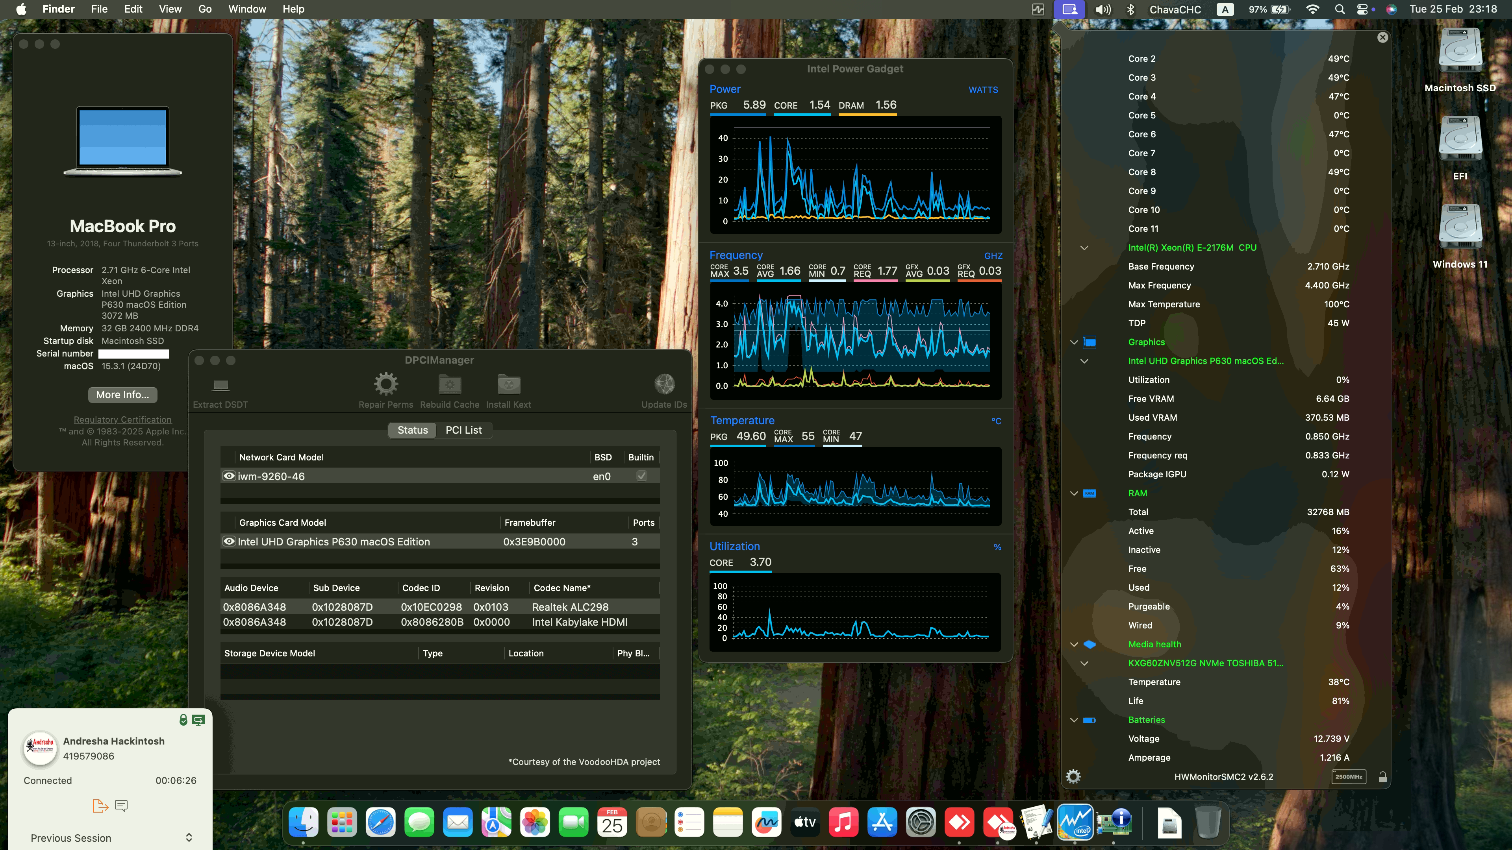The height and width of the screenshot is (850, 1512).
Task: Collapse the Intel Xeon E-2176M CPU section
Action: click(1084, 248)
